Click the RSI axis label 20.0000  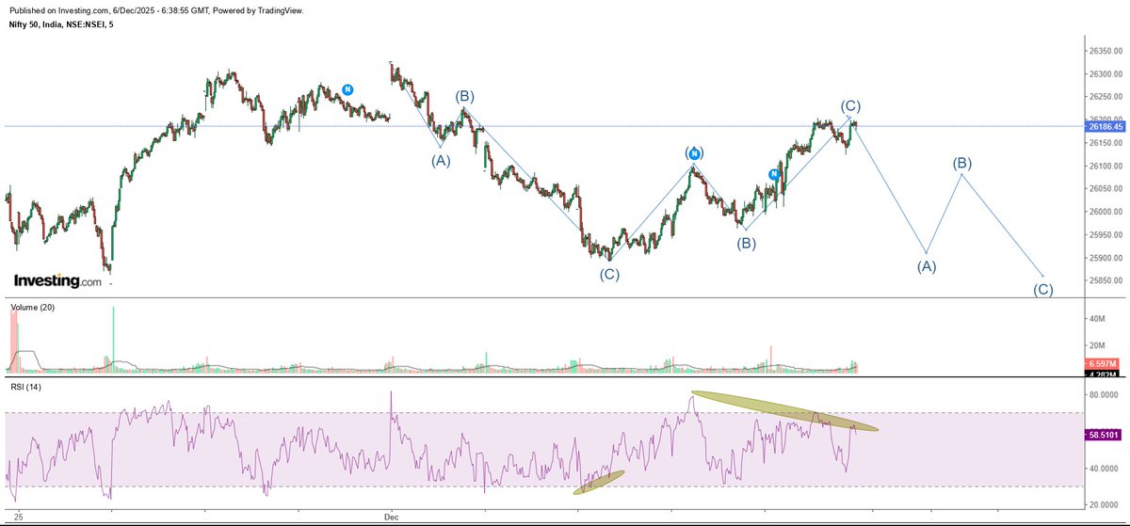click(x=1102, y=504)
